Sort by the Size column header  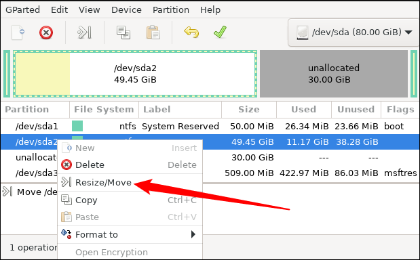pyautogui.click(x=249, y=109)
